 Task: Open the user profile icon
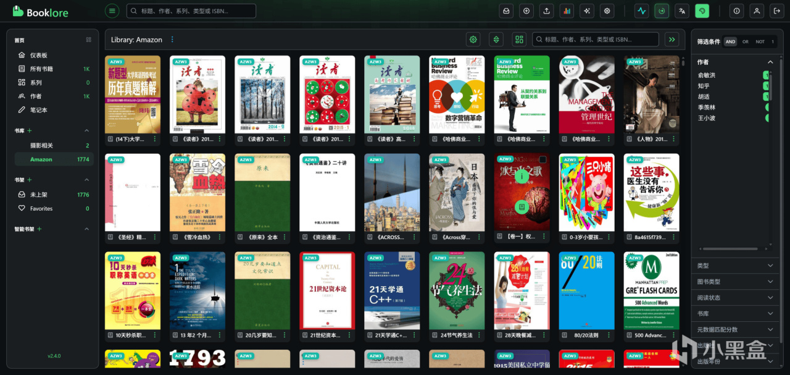[757, 11]
